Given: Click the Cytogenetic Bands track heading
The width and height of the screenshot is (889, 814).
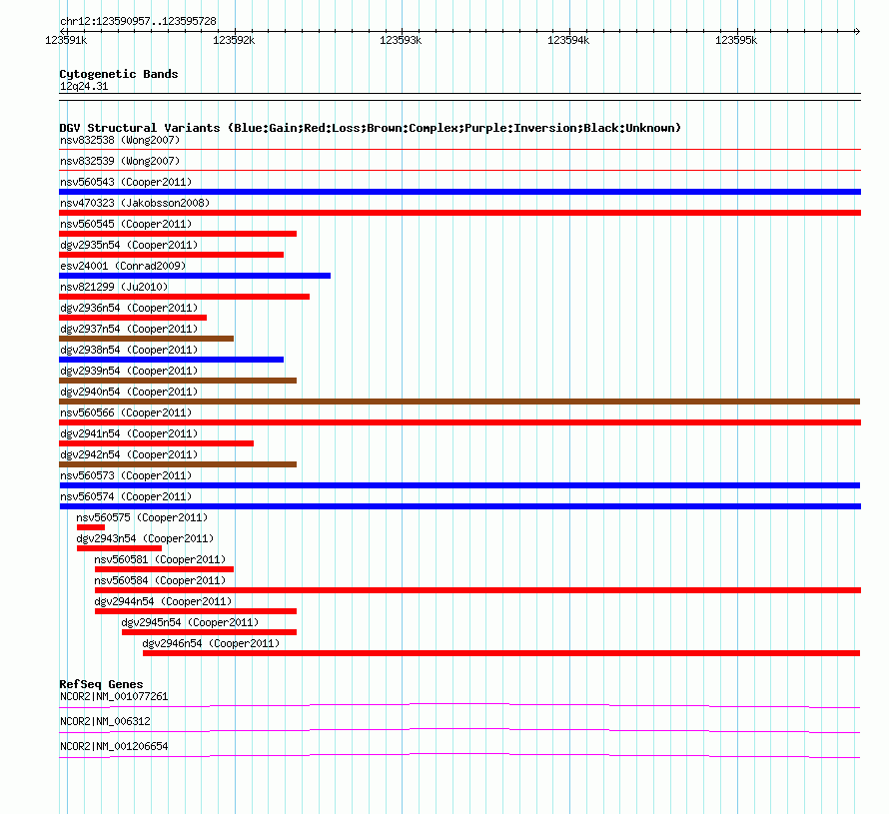Looking at the screenshot, I should tap(119, 74).
